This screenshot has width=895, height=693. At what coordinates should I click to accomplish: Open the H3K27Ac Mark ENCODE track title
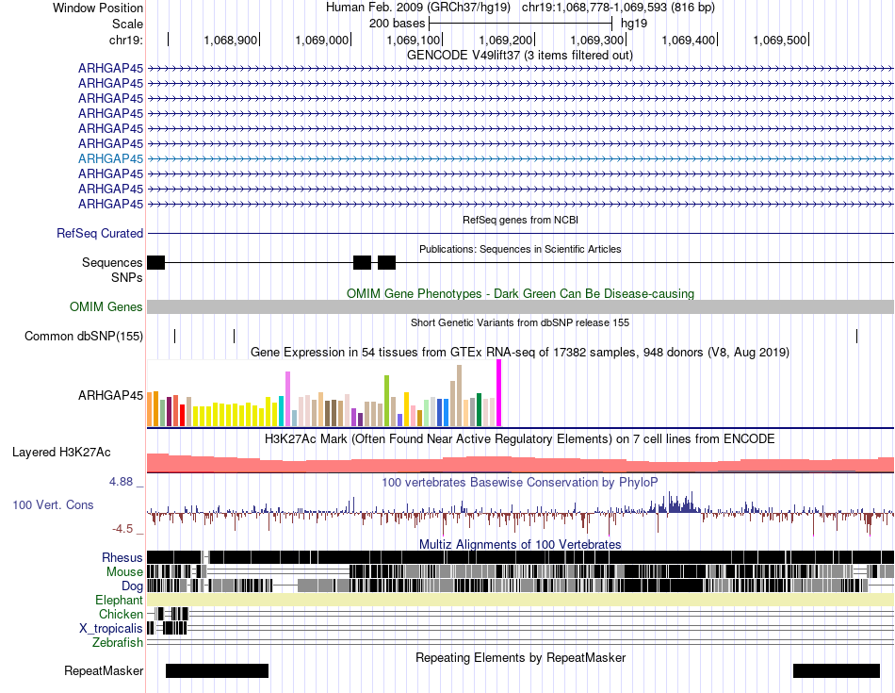point(520,439)
